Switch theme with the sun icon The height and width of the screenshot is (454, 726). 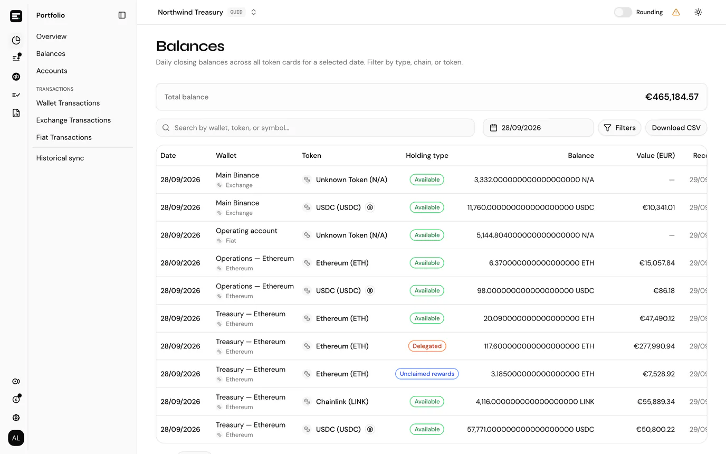pos(698,12)
